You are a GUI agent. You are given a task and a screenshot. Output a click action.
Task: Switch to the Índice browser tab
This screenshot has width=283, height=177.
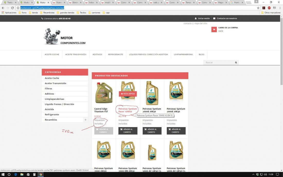[x=91, y=3]
